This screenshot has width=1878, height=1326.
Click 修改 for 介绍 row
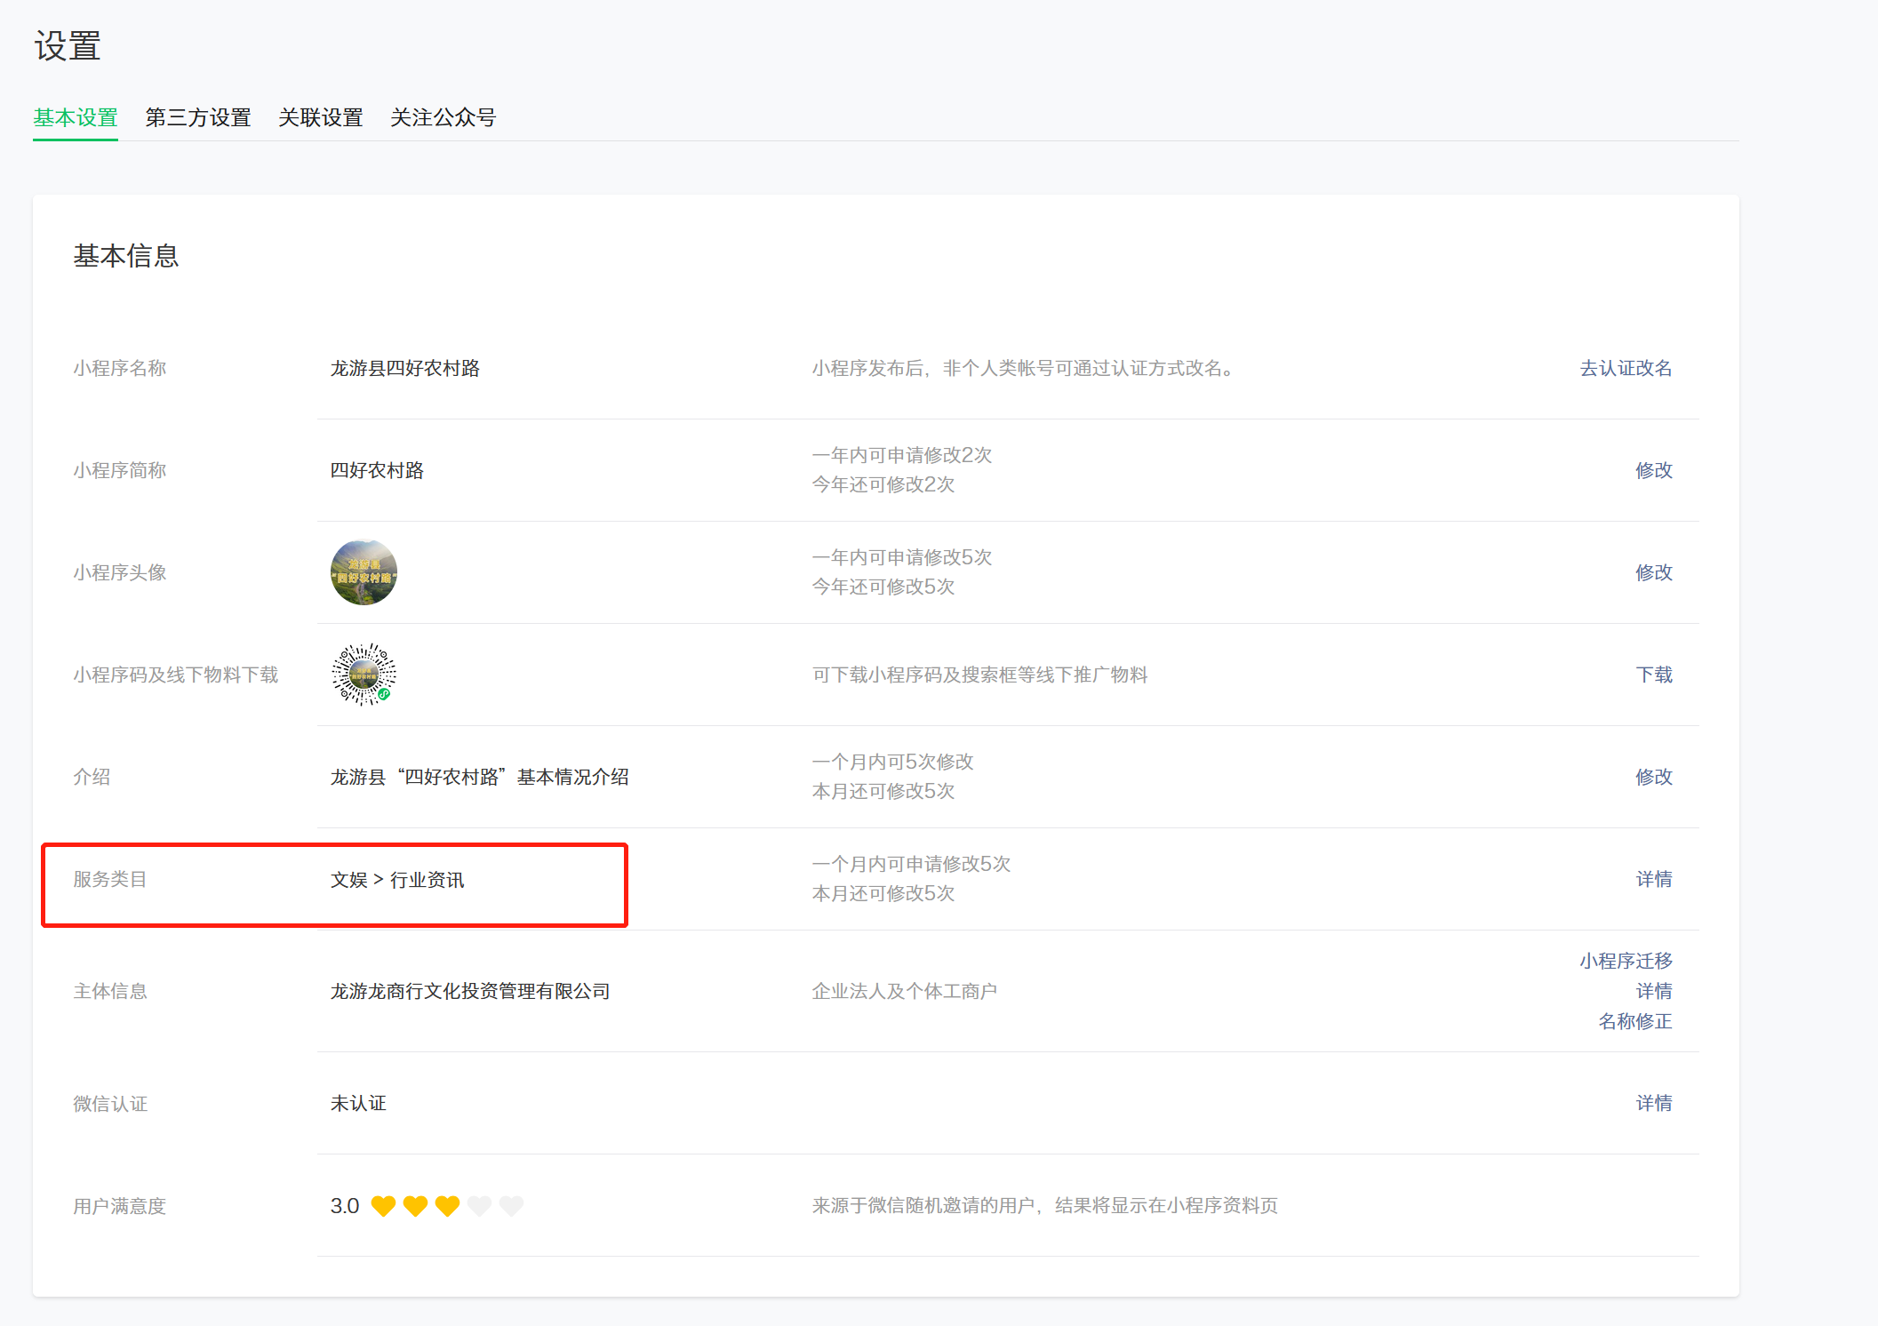click(x=1653, y=777)
